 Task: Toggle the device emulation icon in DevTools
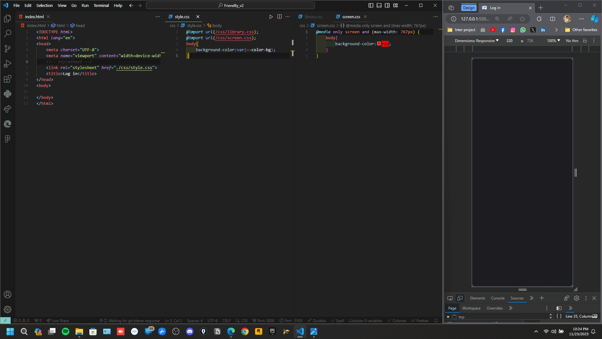pyautogui.click(x=460, y=298)
